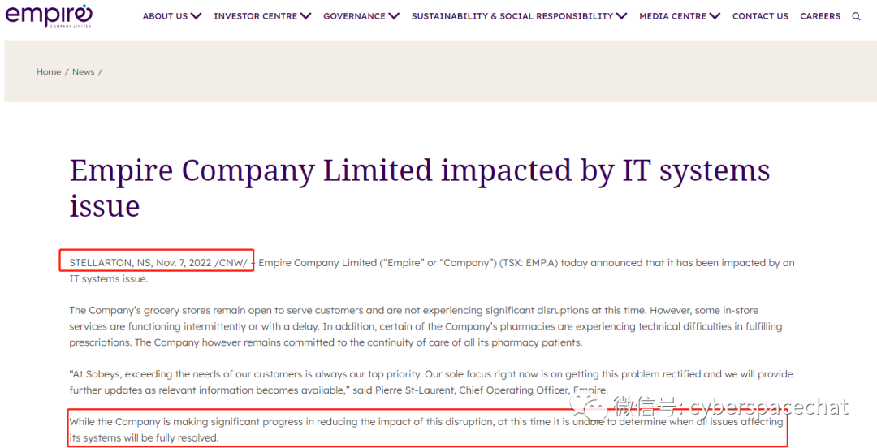Select the Governance menu label
This screenshot has width=877, height=448.
(x=354, y=16)
